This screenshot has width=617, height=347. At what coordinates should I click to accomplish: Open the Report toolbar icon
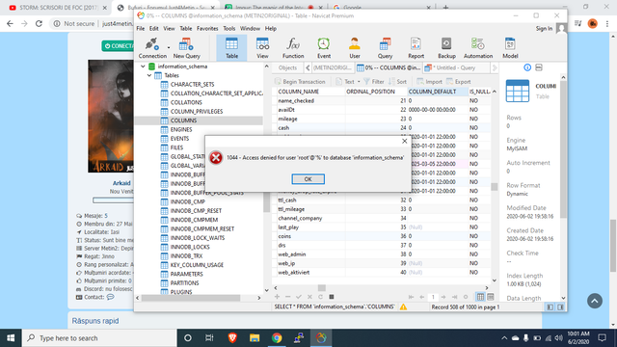click(416, 48)
